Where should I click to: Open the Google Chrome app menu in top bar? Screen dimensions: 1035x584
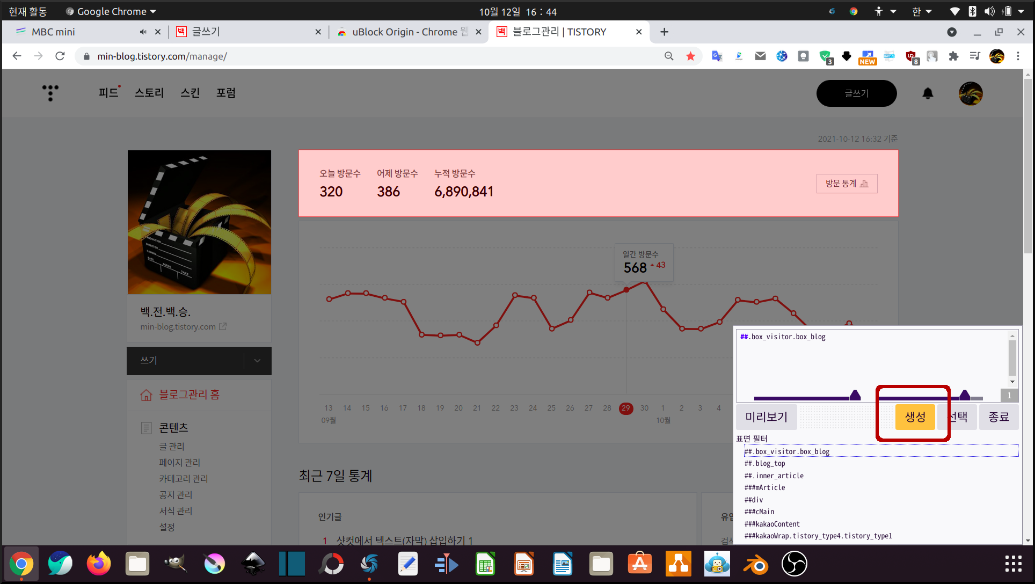coord(111,11)
